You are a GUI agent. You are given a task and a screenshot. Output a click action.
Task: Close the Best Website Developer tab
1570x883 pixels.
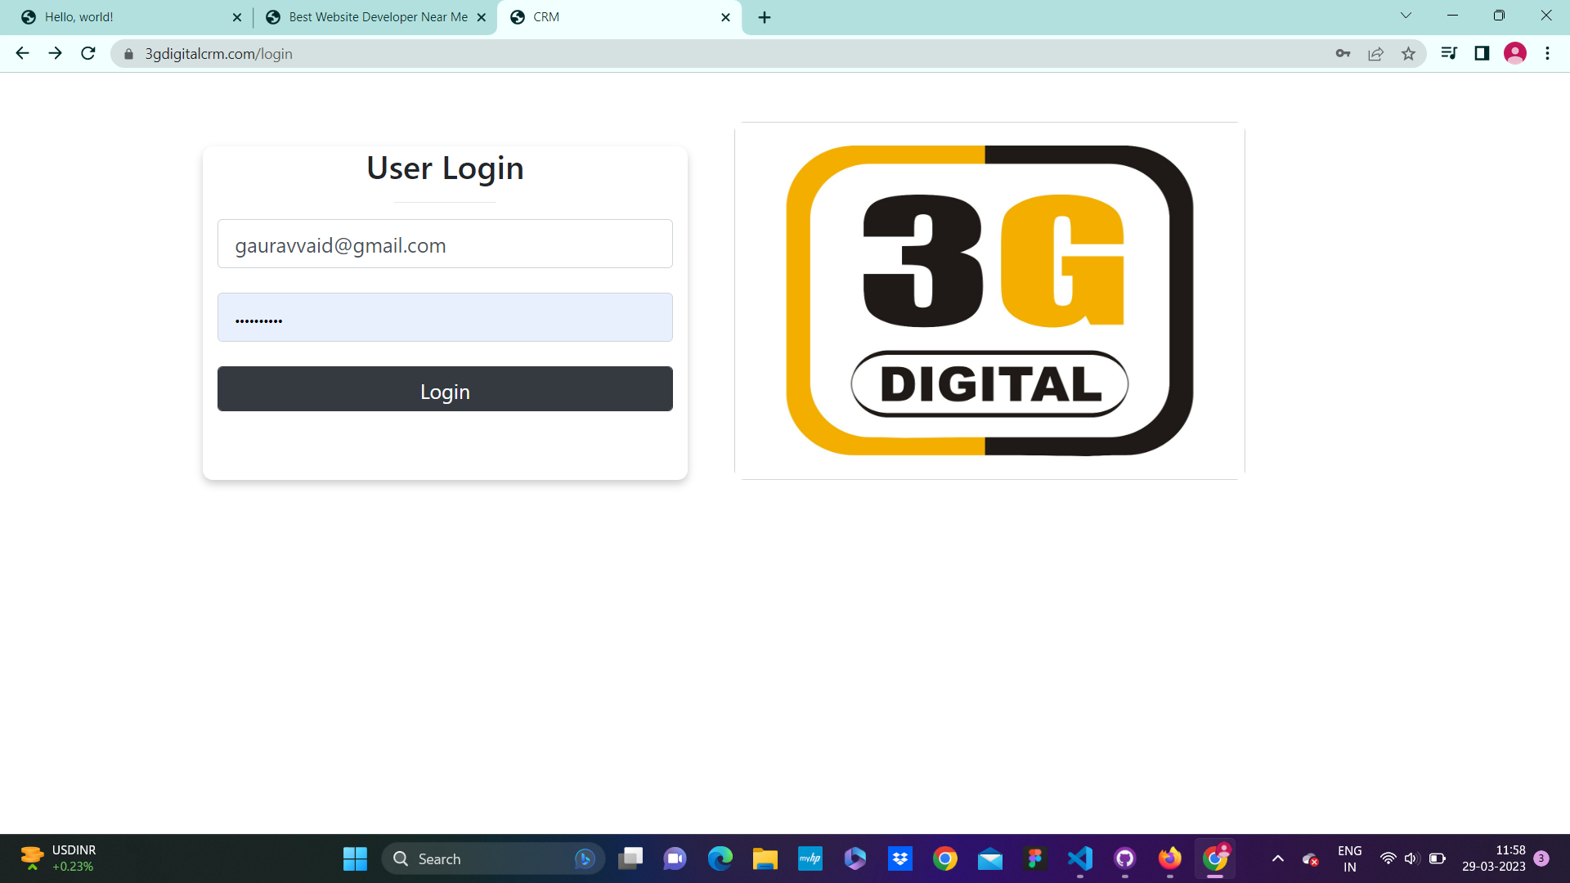[x=481, y=17]
